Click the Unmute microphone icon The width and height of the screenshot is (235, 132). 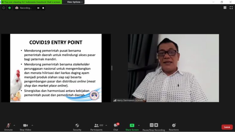coord(8,126)
